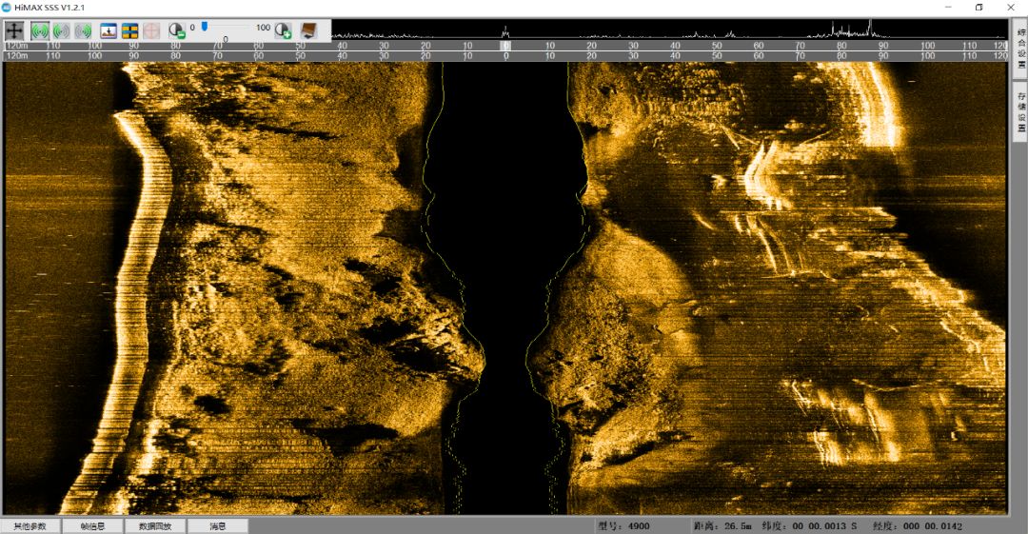Click the 距离: 26.5m status readout
This screenshot has width=1028, height=534.
[x=722, y=526]
